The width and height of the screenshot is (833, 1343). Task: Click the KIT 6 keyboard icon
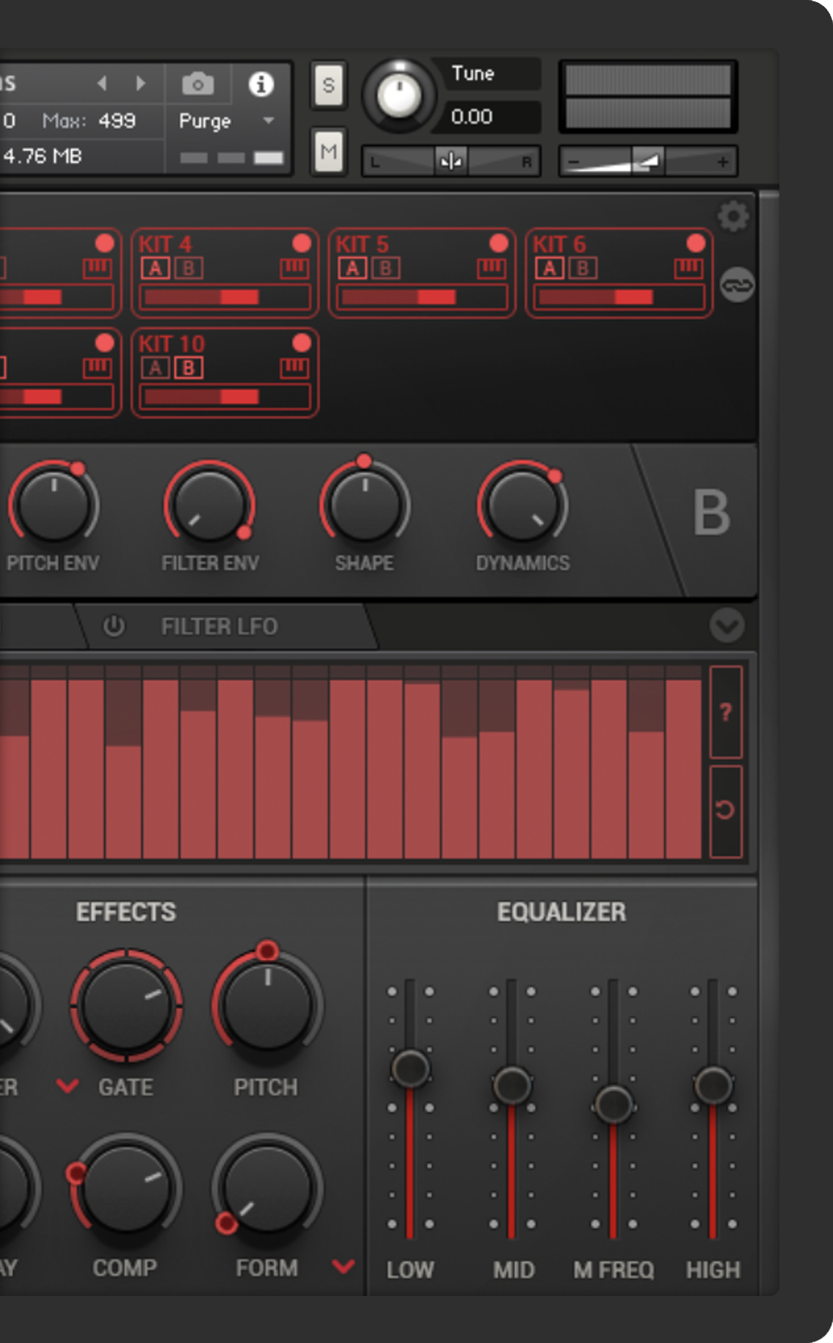click(688, 269)
